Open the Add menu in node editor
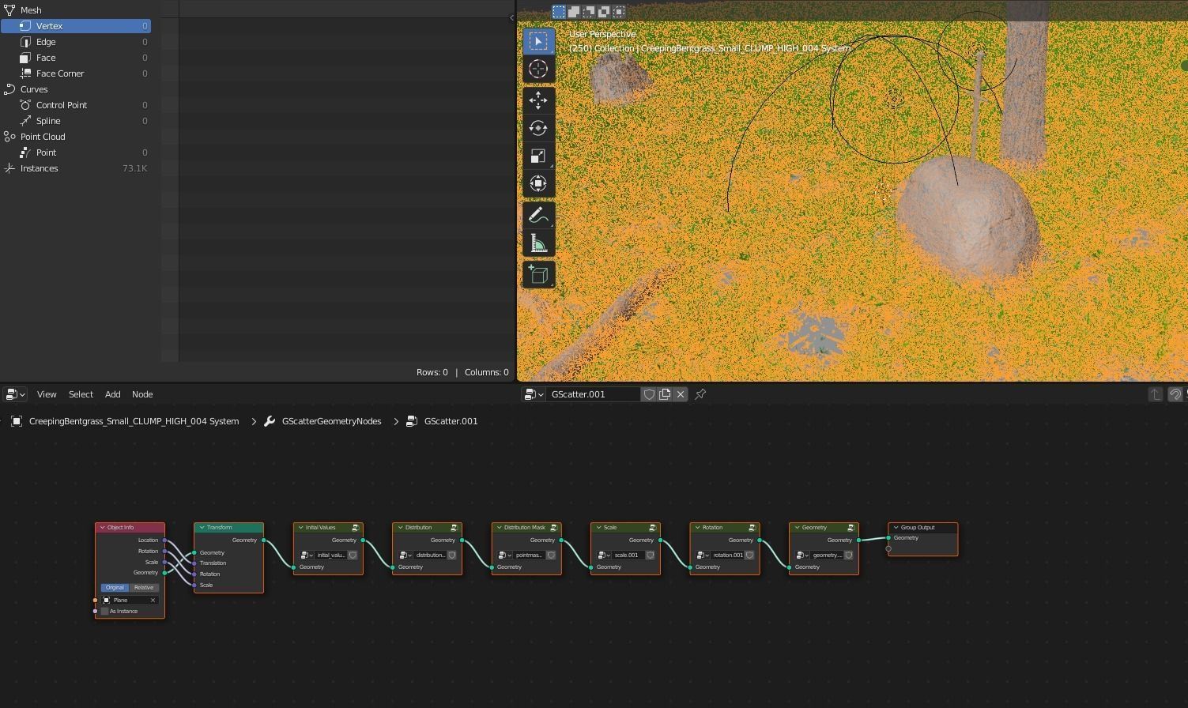Viewport: 1188px width, 708px height. (113, 394)
